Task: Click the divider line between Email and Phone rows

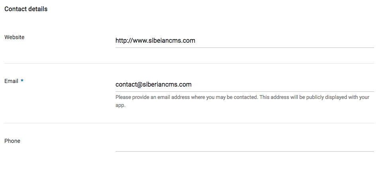Action: point(189,123)
